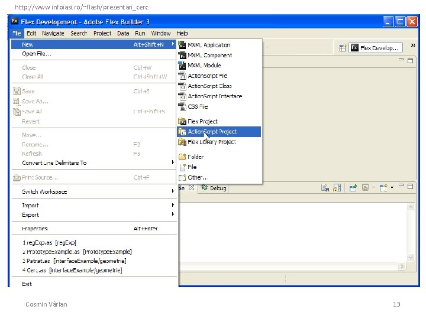Choose Other... from New submenu
This screenshot has height=319, width=426.
point(219,177)
